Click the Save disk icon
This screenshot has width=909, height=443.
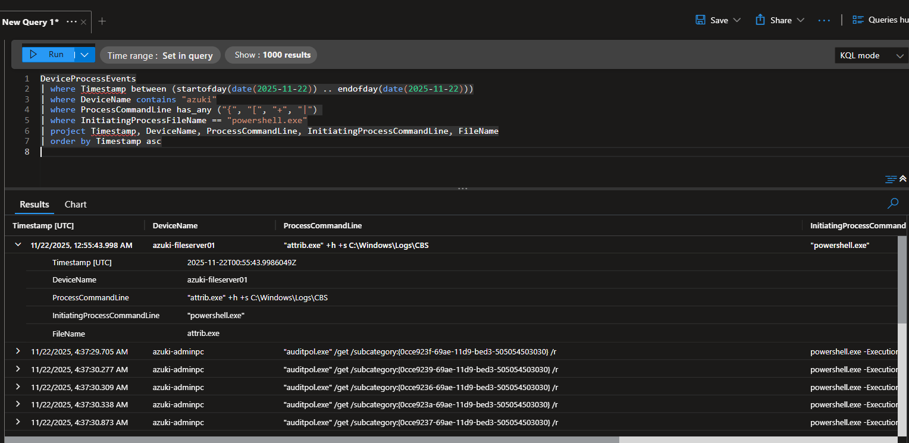pos(700,20)
